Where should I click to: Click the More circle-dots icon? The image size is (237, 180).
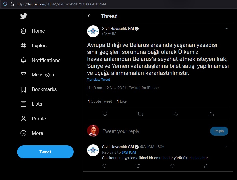tap(23, 133)
